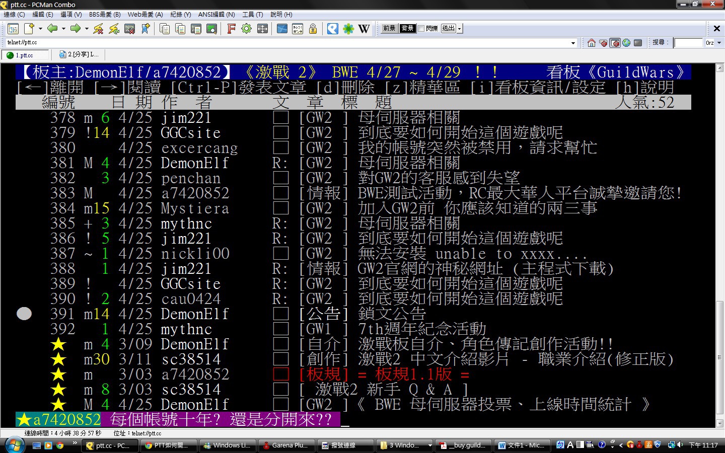Click the ANSI copy icon

[180, 29]
